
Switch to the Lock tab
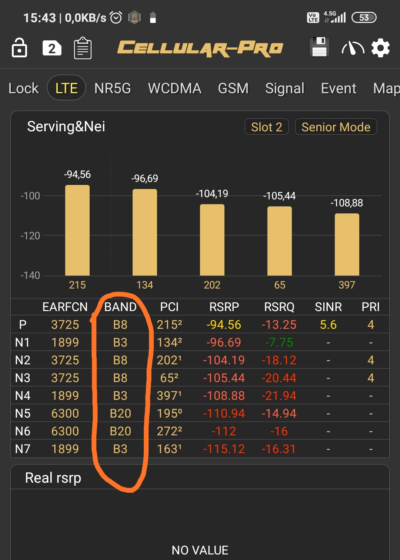pyautogui.click(x=23, y=88)
